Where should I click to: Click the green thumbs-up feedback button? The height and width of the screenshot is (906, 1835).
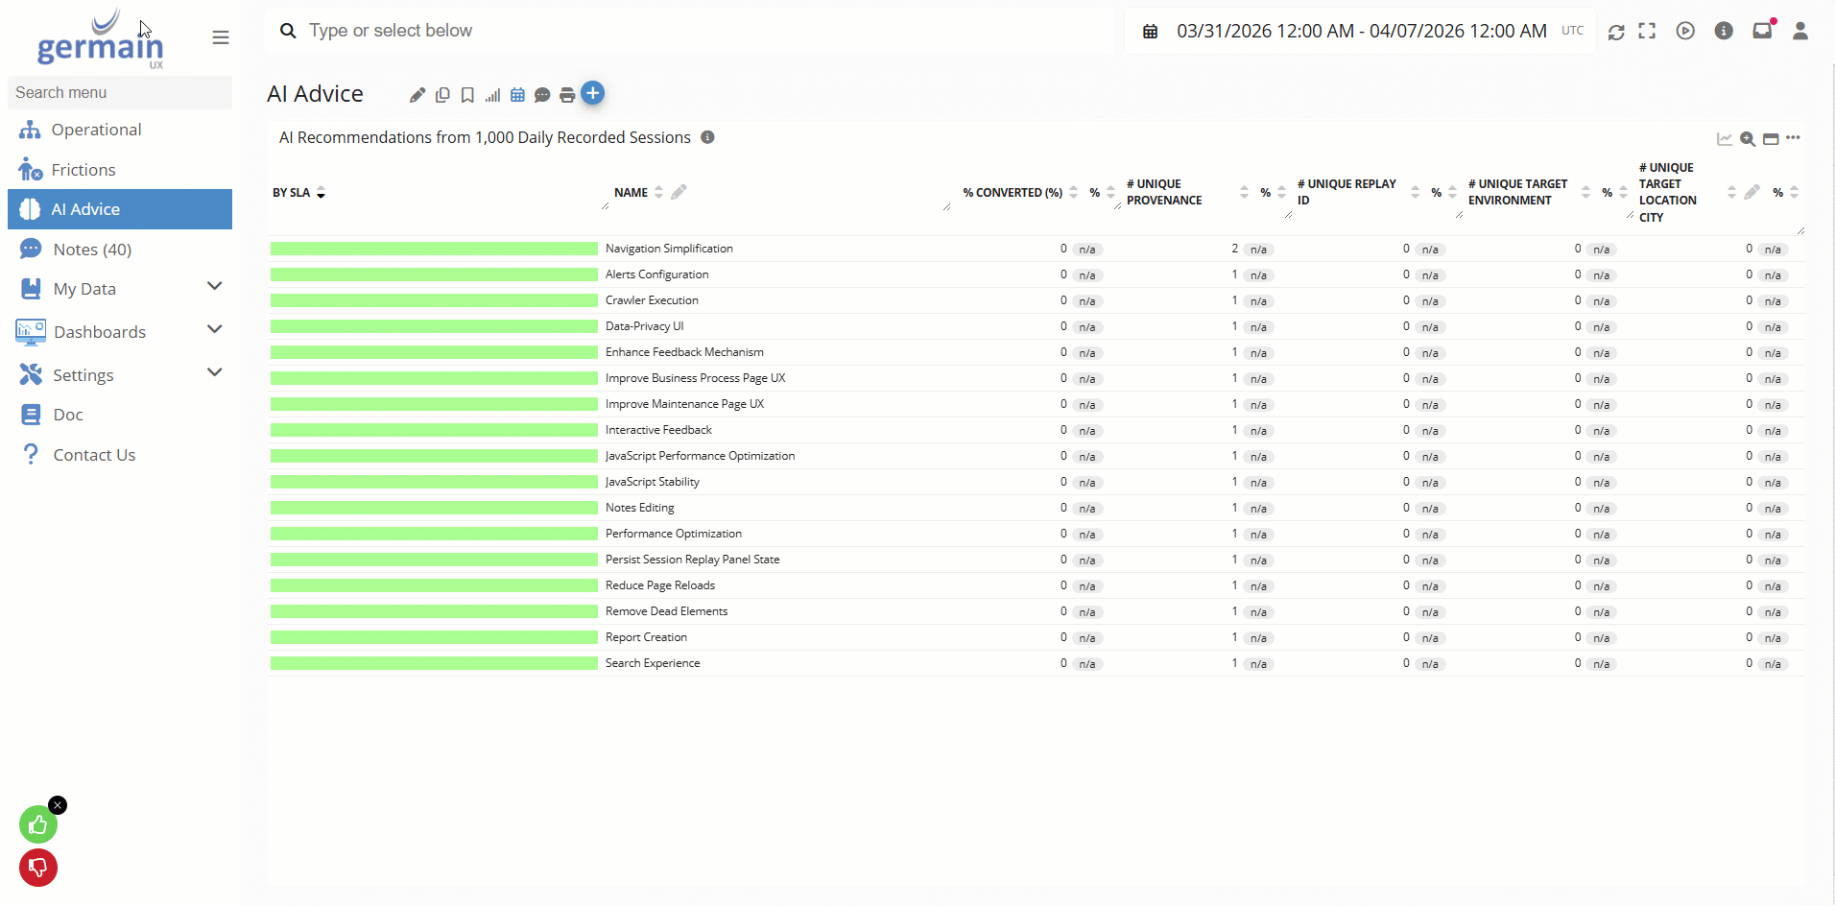[x=38, y=824]
